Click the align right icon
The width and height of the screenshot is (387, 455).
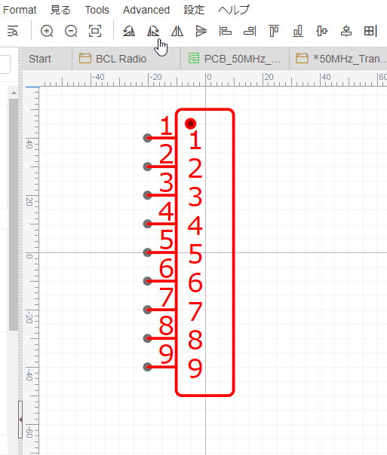click(250, 31)
